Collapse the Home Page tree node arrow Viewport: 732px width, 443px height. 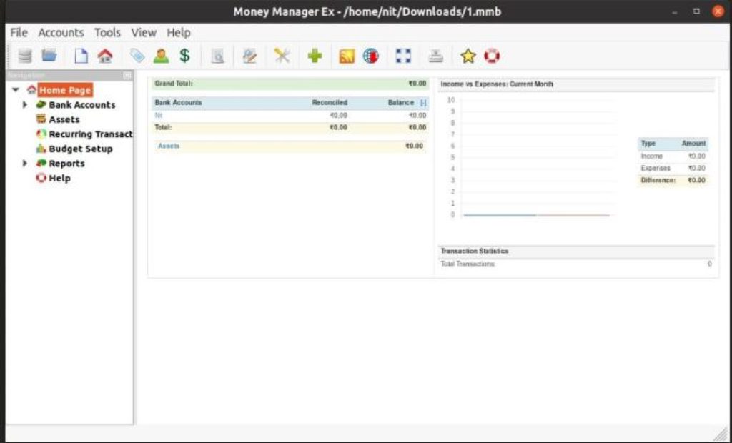pyautogui.click(x=16, y=89)
